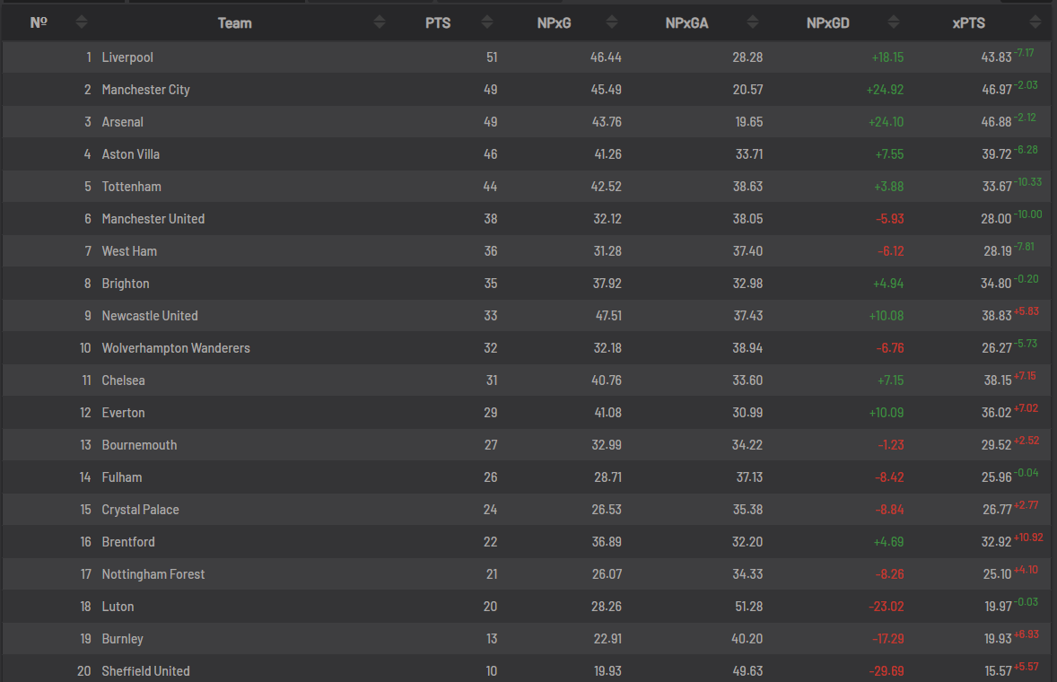Image resolution: width=1057 pixels, height=682 pixels.
Task: Click Luton's NPxGD value -23.02
Action: coord(886,607)
